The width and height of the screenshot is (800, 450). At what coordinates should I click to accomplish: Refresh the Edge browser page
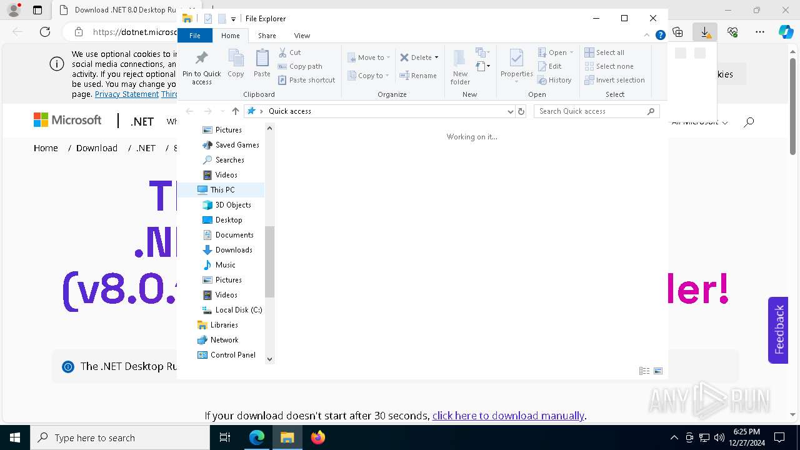coord(45,32)
